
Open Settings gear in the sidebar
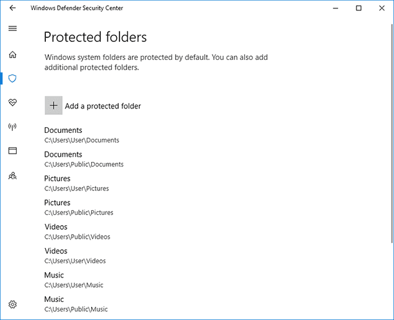click(x=12, y=305)
